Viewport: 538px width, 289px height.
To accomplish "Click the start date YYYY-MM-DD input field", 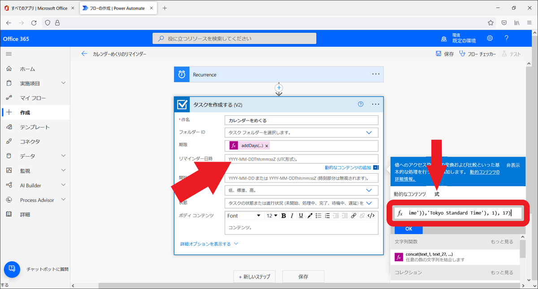I will pyautogui.click(x=301, y=178).
